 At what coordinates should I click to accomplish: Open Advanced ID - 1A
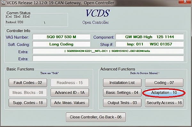[70, 93]
